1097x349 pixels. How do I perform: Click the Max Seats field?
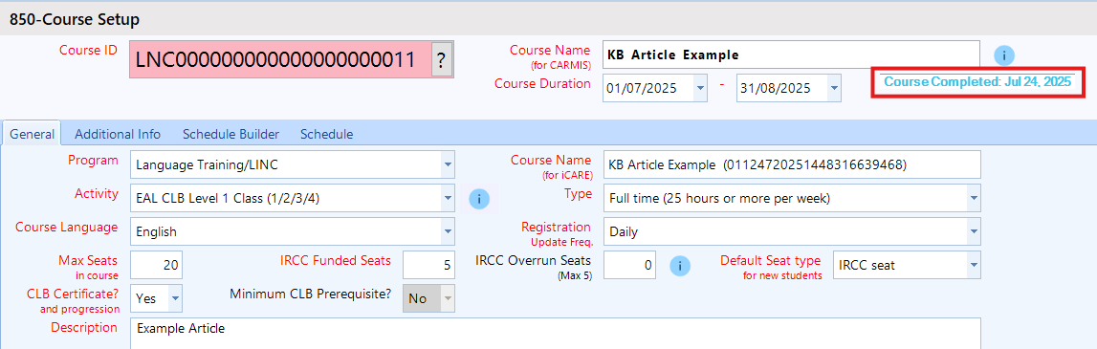(x=157, y=265)
